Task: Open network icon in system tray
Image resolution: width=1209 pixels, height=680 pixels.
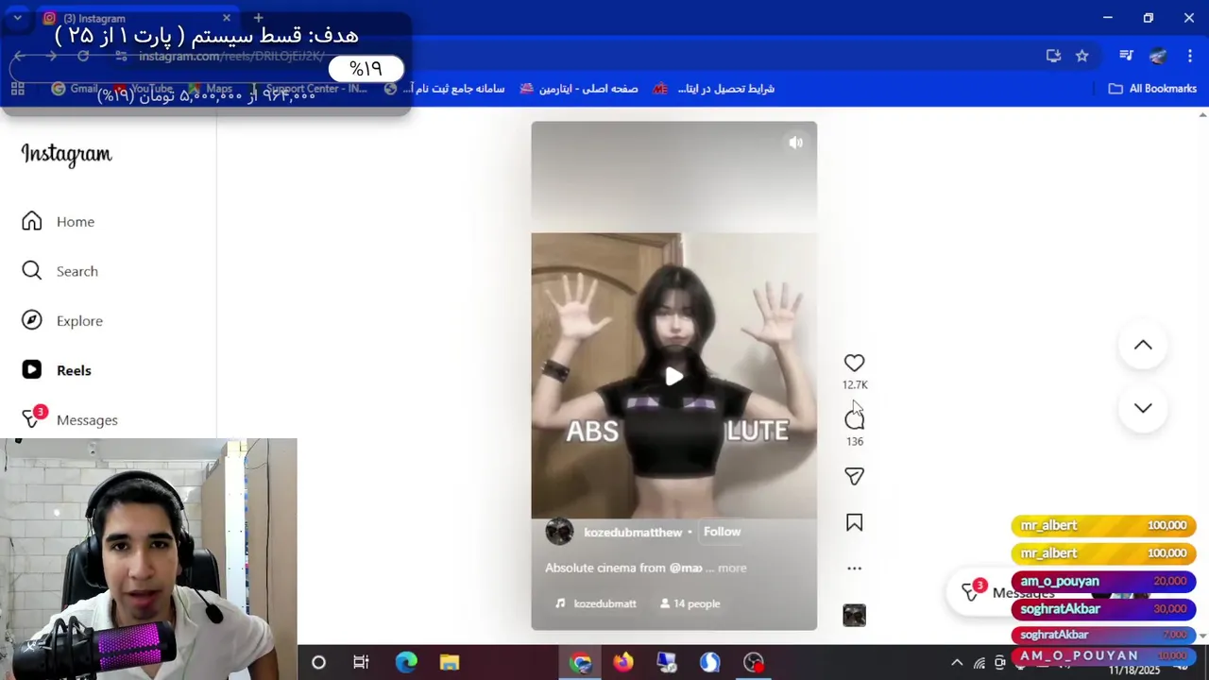Action: 979,662
